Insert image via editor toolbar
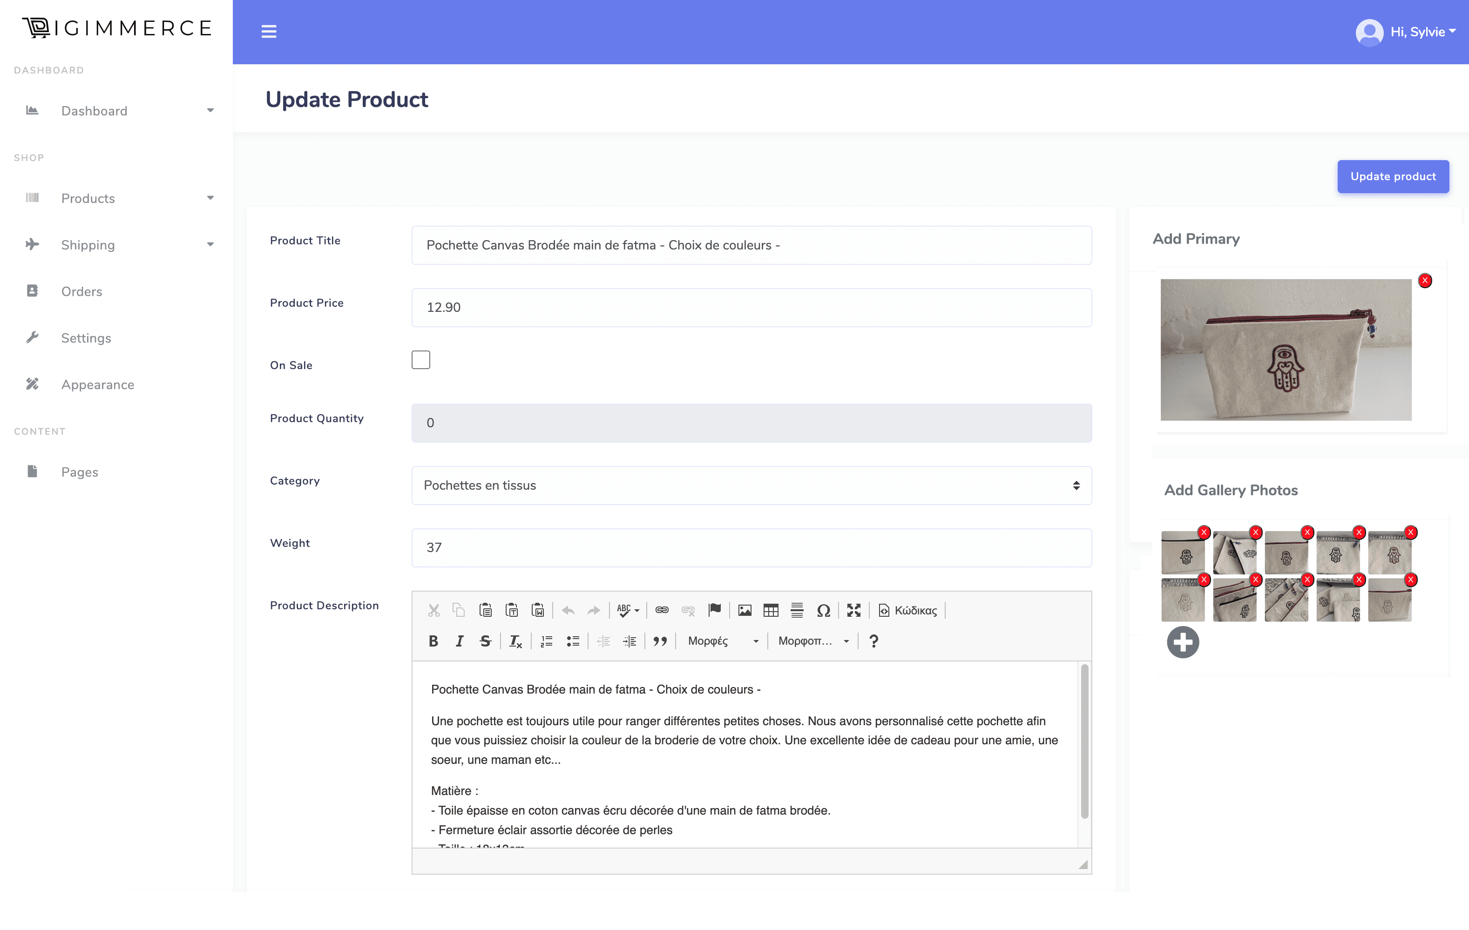Image resolution: width=1469 pixels, height=930 pixels. (x=744, y=610)
